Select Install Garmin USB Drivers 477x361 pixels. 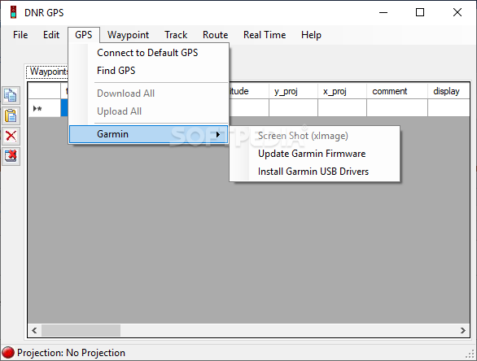[x=314, y=172]
